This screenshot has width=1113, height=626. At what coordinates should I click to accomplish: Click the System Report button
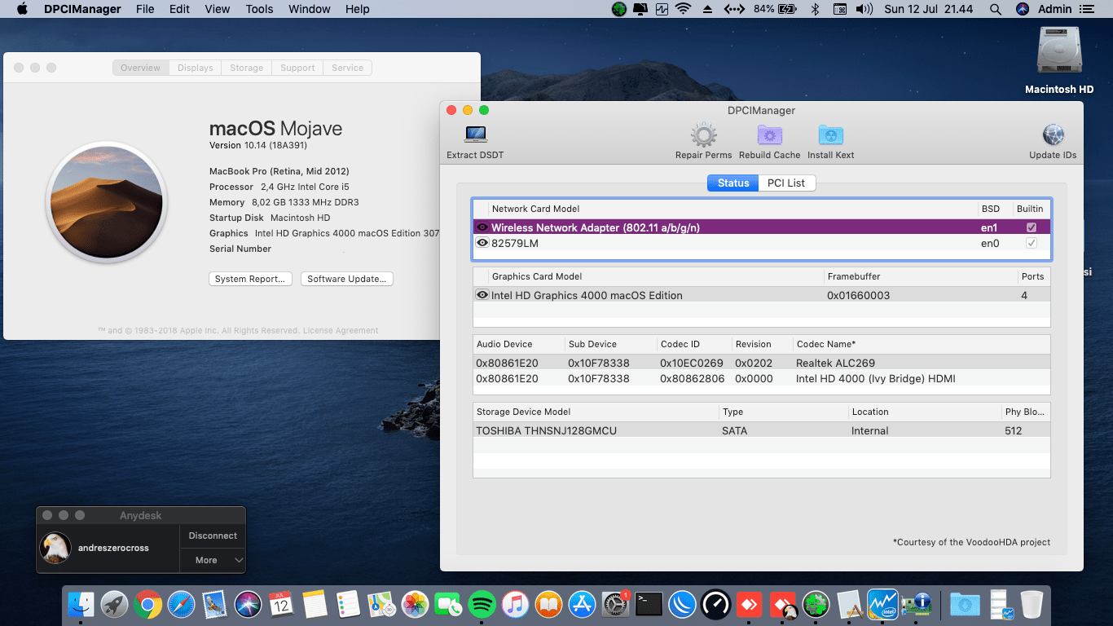(250, 279)
